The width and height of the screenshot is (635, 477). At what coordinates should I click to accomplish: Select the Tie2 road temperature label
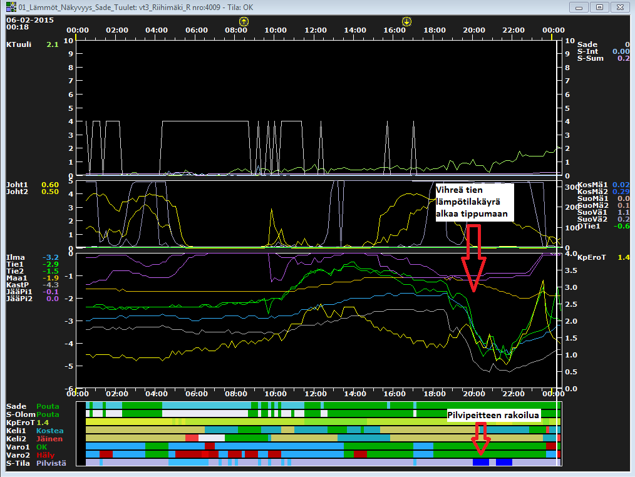coord(15,271)
